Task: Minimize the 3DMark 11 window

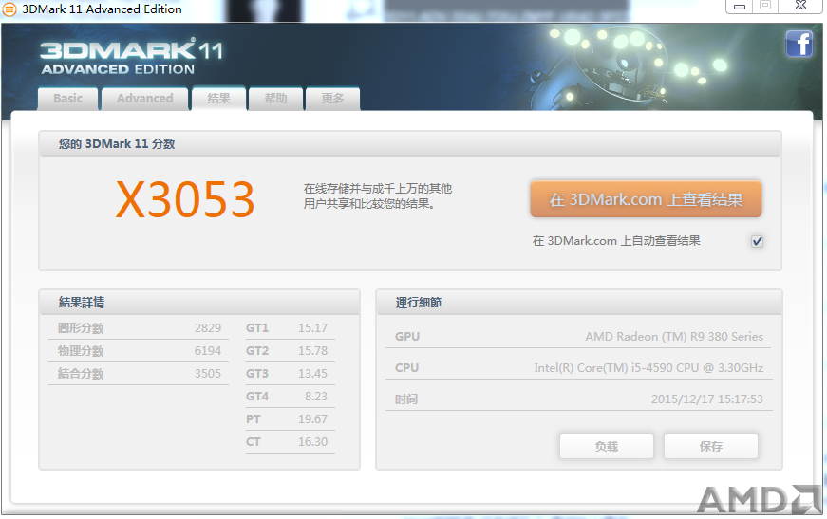Action: 740,7
